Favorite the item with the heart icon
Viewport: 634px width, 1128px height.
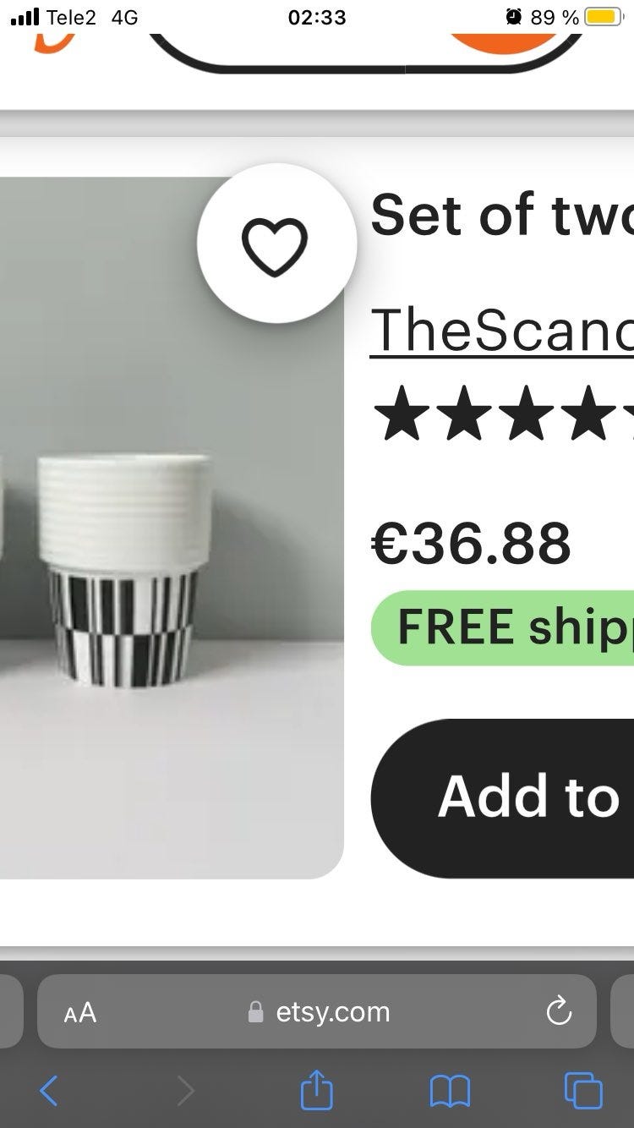point(276,244)
